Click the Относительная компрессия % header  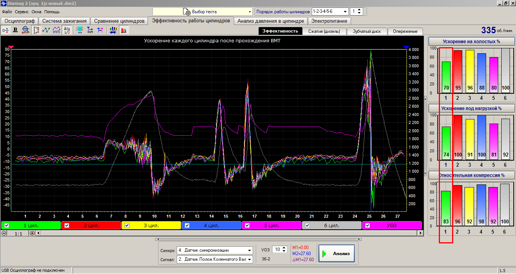point(471,175)
